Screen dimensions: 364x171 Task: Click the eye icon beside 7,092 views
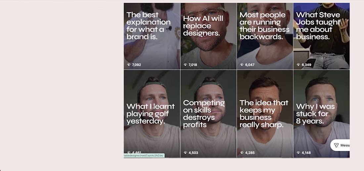coord(129,65)
